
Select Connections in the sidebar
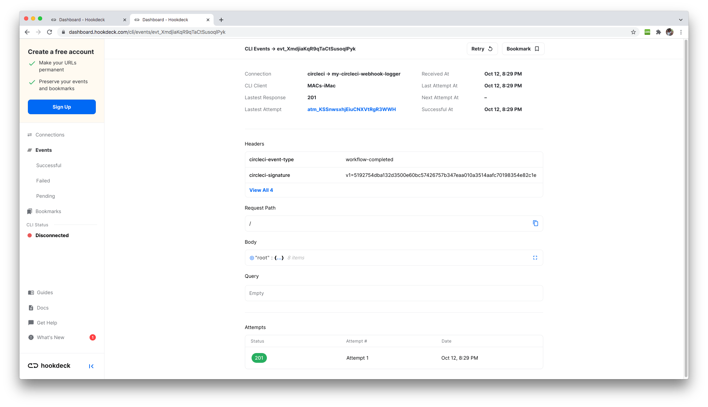50,135
